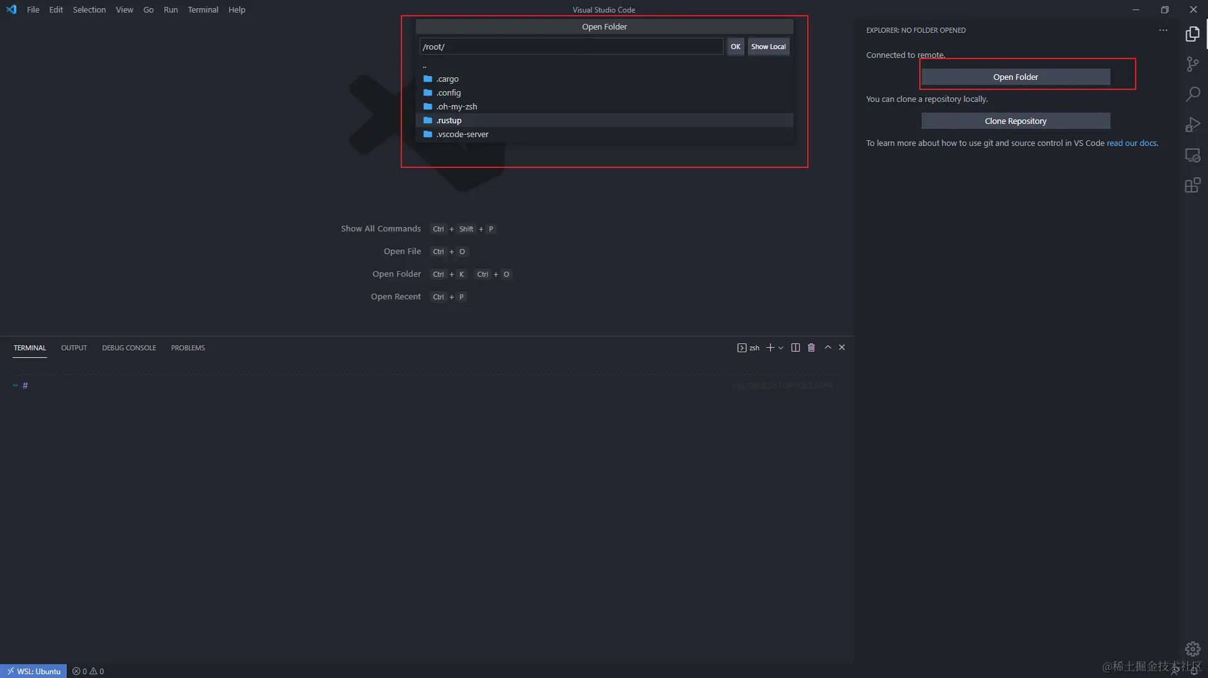Viewport: 1208px width, 678px height.
Task: Click the Open File hint text
Action: click(402, 252)
